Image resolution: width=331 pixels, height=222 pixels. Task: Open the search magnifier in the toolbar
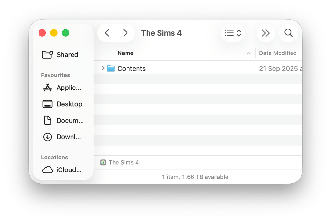tap(288, 33)
